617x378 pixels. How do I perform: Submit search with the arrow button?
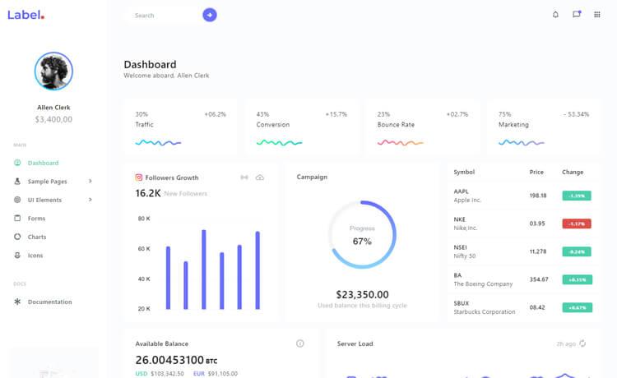coord(210,15)
